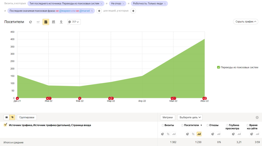Screen dimensions: 262x146
Task: Click the note markers at Май 22
Action: (173, 98)
